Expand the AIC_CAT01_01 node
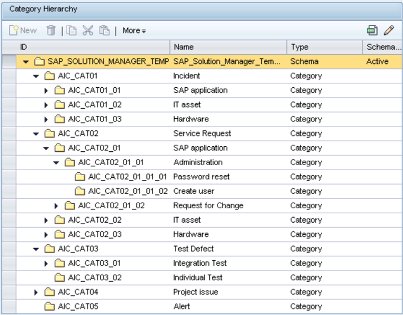Image resolution: width=403 pixels, height=315 pixels. tap(46, 90)
